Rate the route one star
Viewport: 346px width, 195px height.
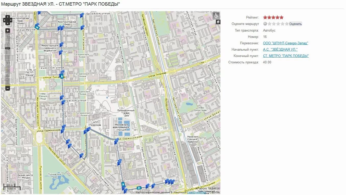(269, 24)
